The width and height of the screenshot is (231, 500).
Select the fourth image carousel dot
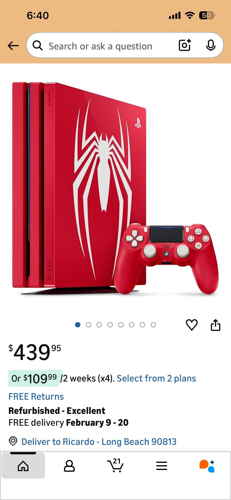pyautogui.click(x=110, y=325)
